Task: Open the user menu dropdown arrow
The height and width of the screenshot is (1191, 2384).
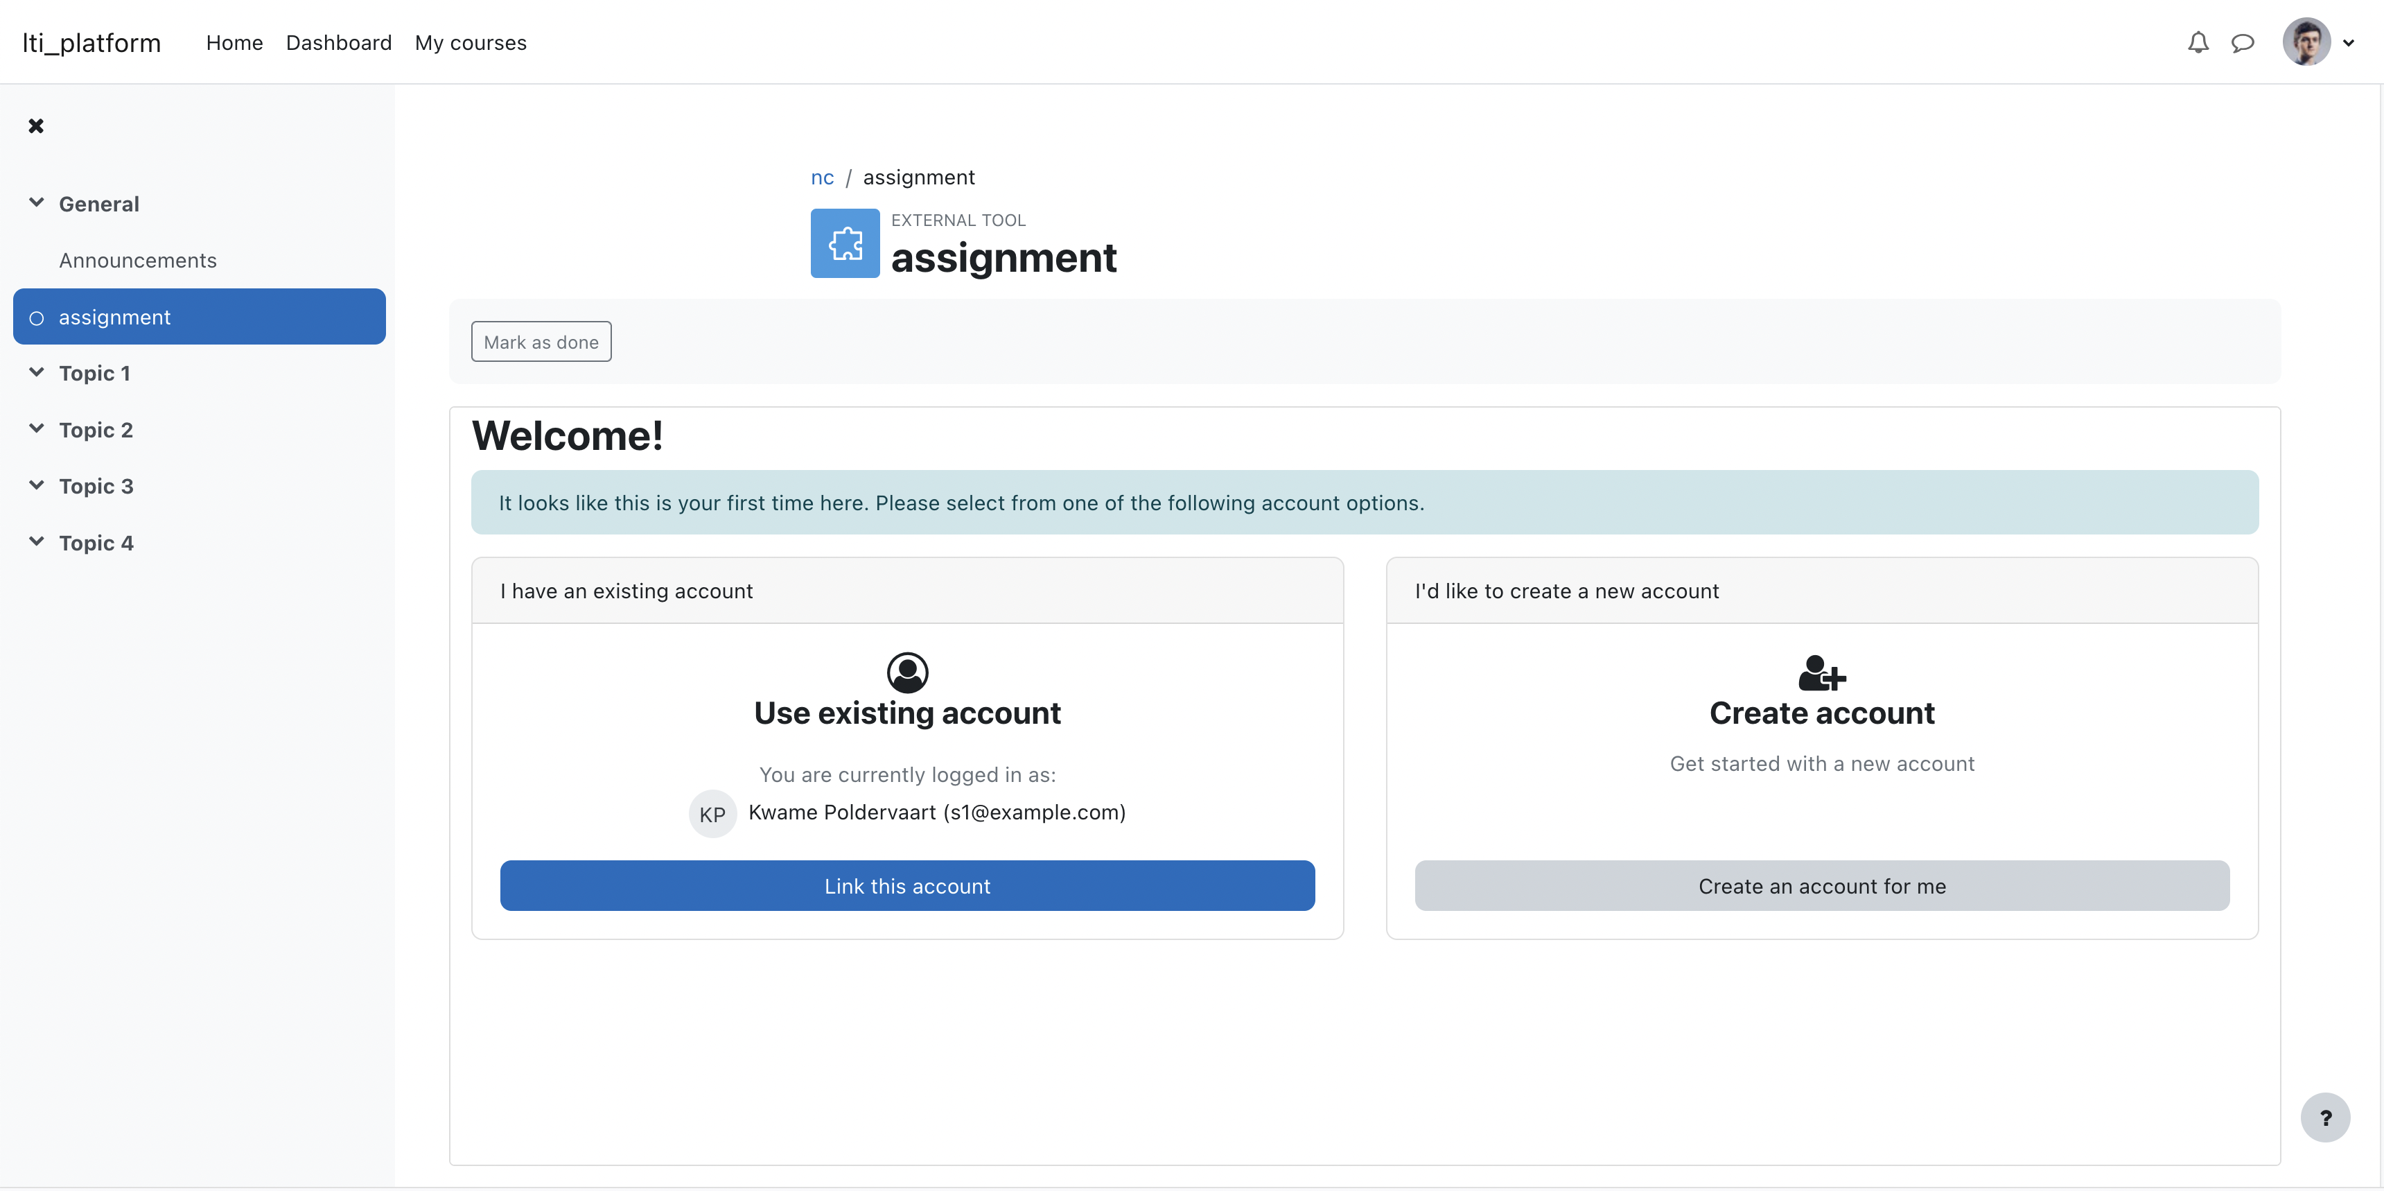Action: 2349,42
